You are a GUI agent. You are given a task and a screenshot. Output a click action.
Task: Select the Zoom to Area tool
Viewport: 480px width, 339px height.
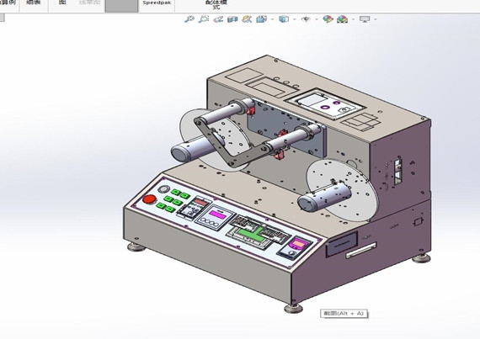coord(203,19)
